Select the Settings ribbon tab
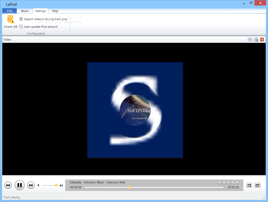The height and width of the screenshot is (202, 268). tap(40, 11)
